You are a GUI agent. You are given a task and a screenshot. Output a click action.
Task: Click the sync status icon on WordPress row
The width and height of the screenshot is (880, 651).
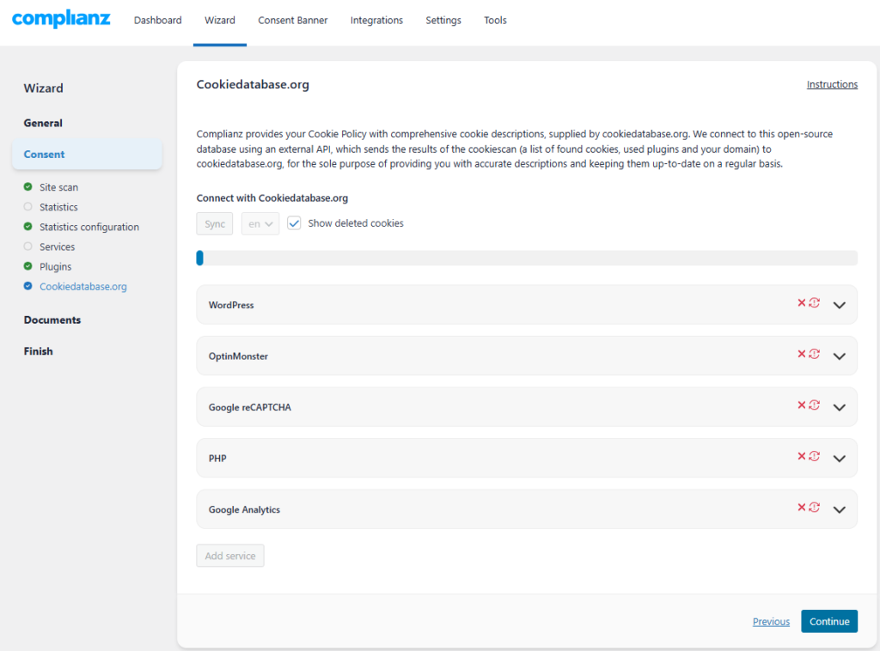click(x=815, y=303)
